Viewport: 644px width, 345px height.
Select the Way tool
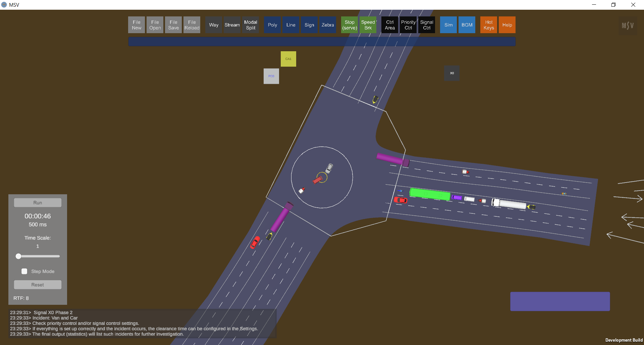(214, 25)
